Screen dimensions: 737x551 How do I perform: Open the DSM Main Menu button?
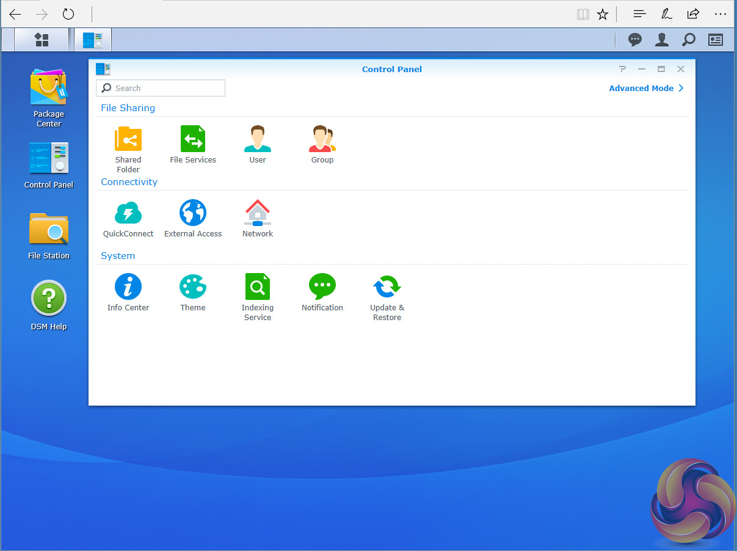42,40
